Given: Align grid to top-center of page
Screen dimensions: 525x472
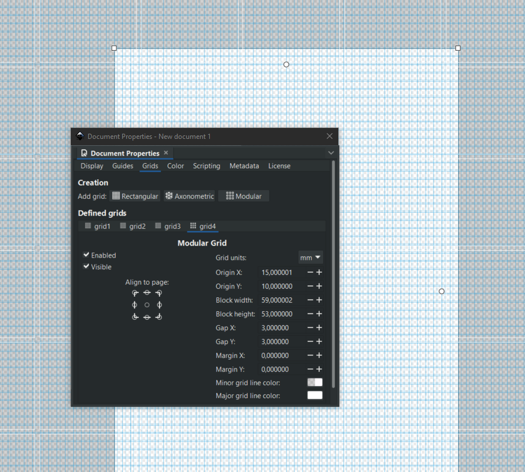Looking at the screenshot, I should [x=147, y=293].
